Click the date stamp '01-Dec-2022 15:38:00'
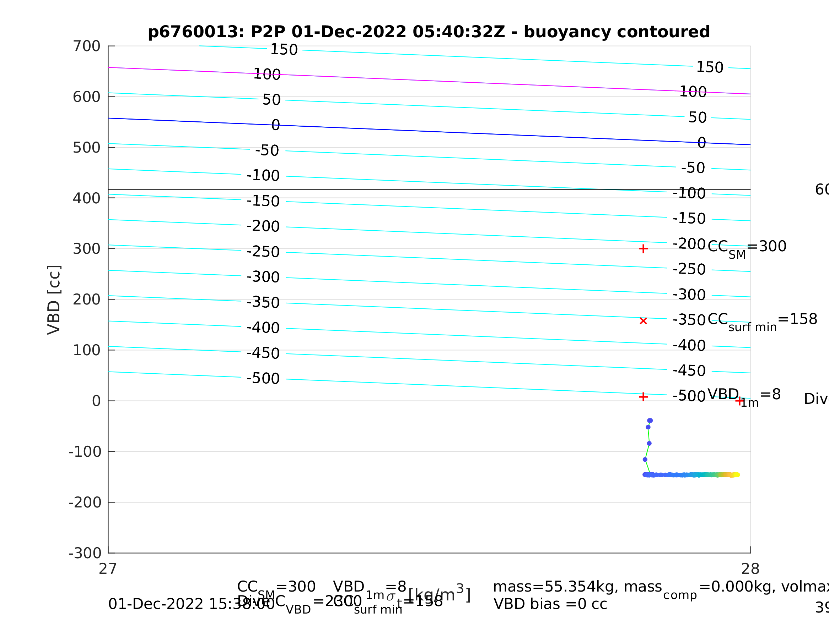This screenshot has height=621, width=829. click(192, 604)
